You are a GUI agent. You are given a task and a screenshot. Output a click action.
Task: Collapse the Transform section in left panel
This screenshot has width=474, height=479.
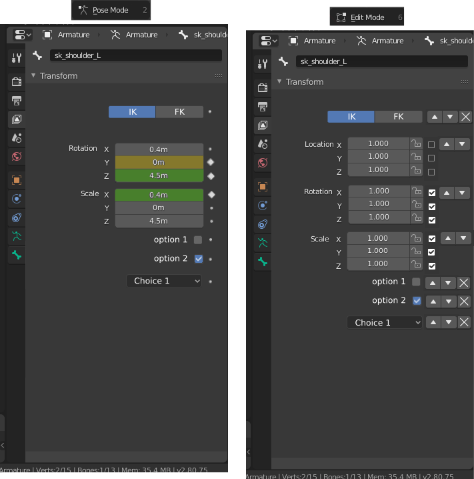click(33, 75)
